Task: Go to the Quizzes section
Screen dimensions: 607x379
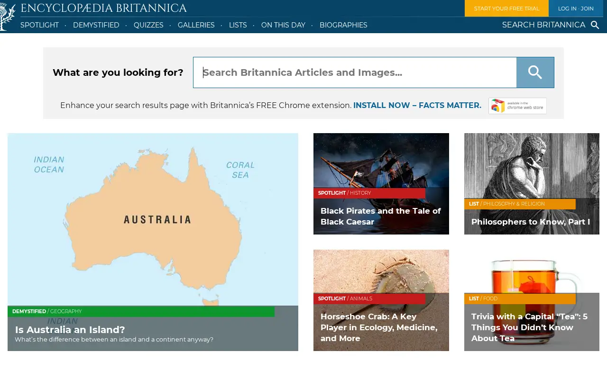Action: coord(148,25)
